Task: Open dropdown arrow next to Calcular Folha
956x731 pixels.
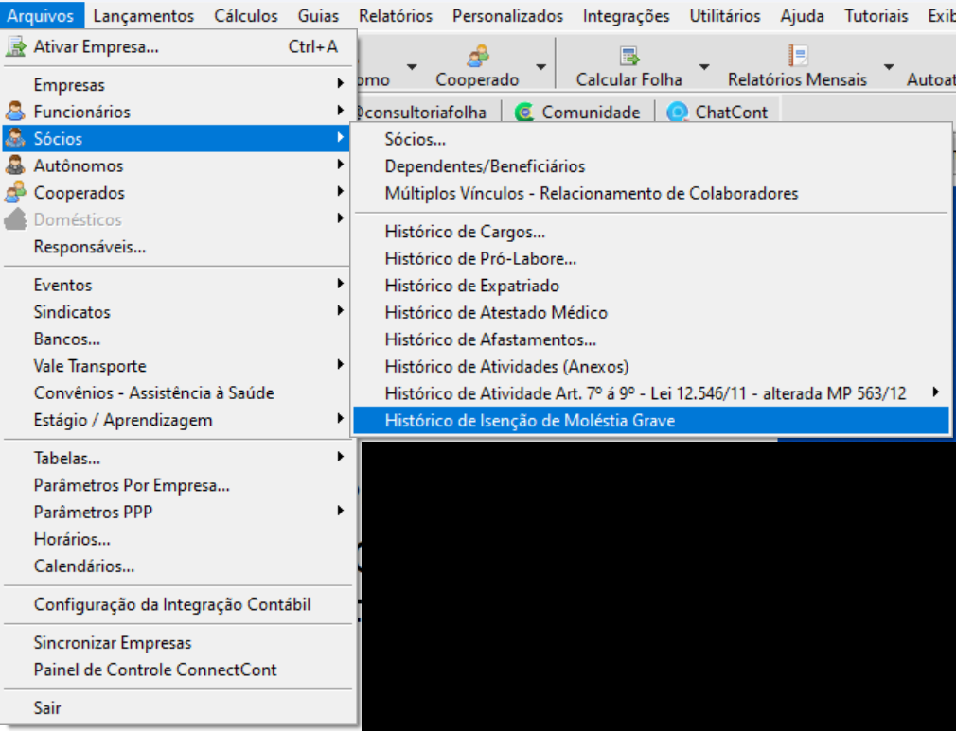Action: (704, 66)
